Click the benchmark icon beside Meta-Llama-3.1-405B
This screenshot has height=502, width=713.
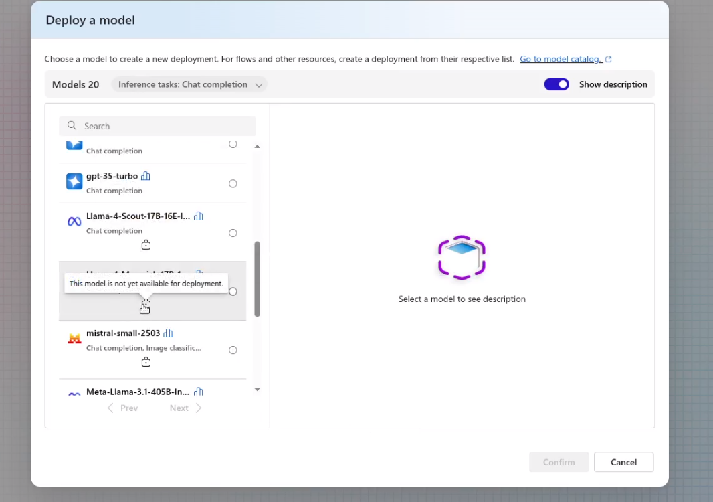click(198, 392)
